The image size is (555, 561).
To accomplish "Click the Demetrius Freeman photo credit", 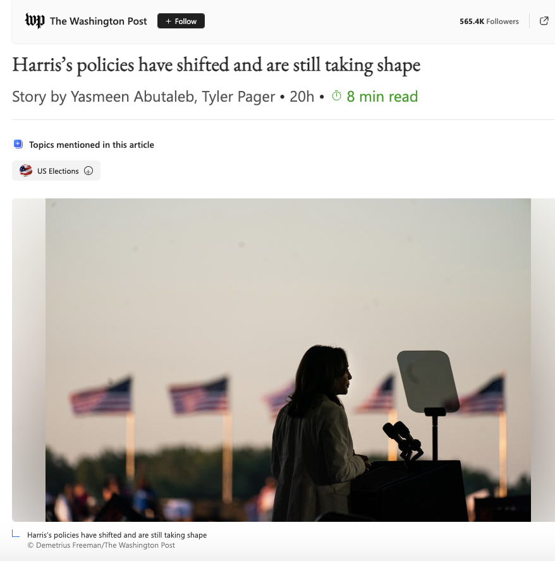I will tap(101, 545).
